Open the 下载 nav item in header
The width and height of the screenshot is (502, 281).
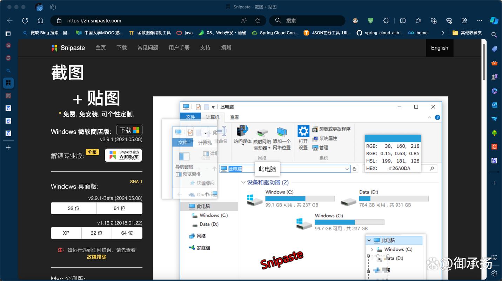click(x=122, y=47)
